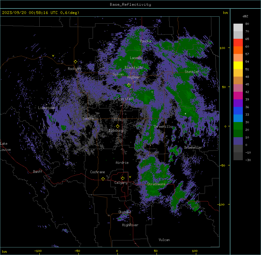Click the Okotoks label
Image resolution: width=261 pixels, height=255 pixels.
click(125, 212)
